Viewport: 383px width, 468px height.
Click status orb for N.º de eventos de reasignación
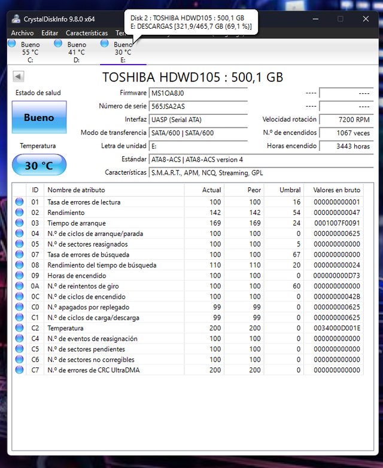click(19, 338)
